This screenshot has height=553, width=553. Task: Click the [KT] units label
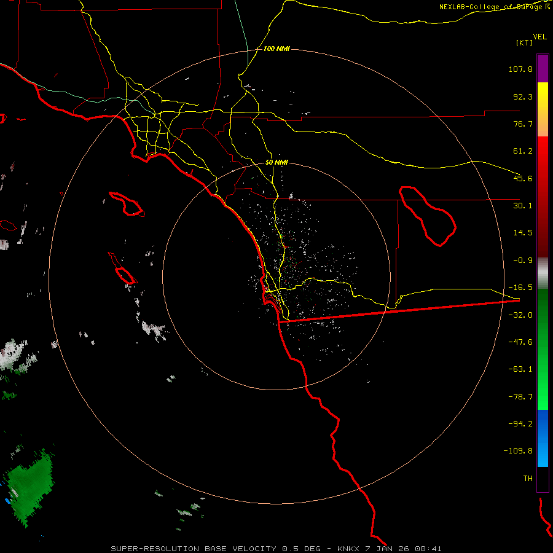524,42
